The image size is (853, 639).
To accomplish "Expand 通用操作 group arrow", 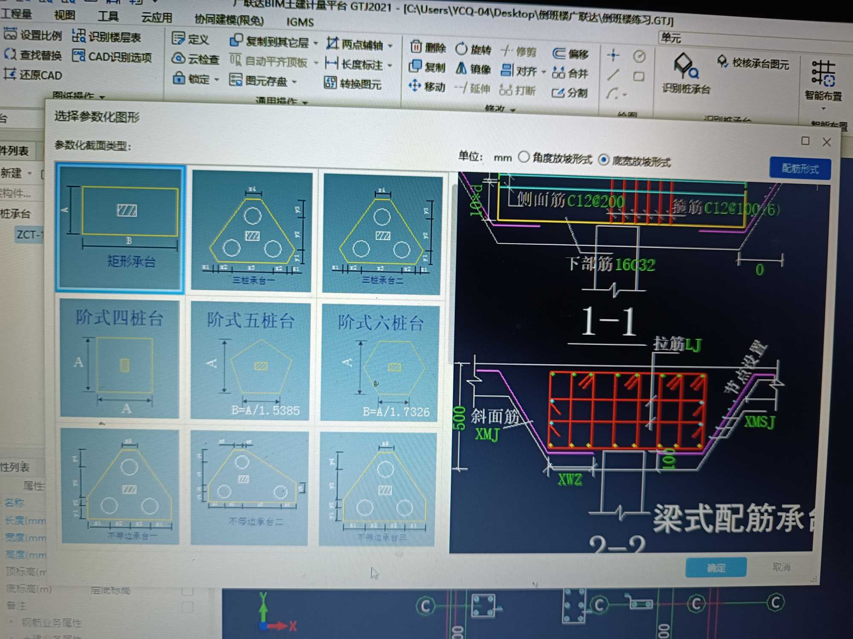I will [x=305, y=102].
